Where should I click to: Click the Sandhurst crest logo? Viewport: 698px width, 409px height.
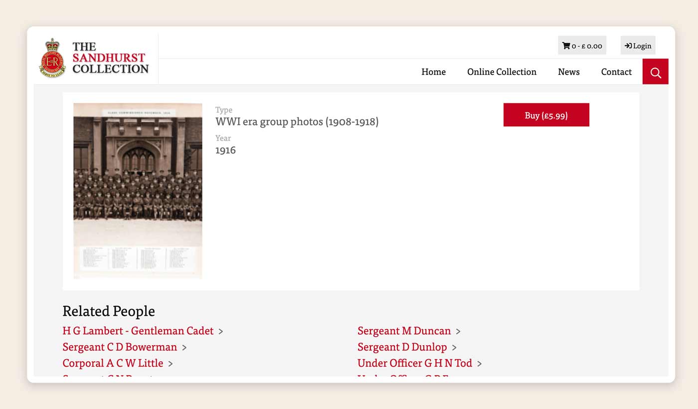coord(52,58)
